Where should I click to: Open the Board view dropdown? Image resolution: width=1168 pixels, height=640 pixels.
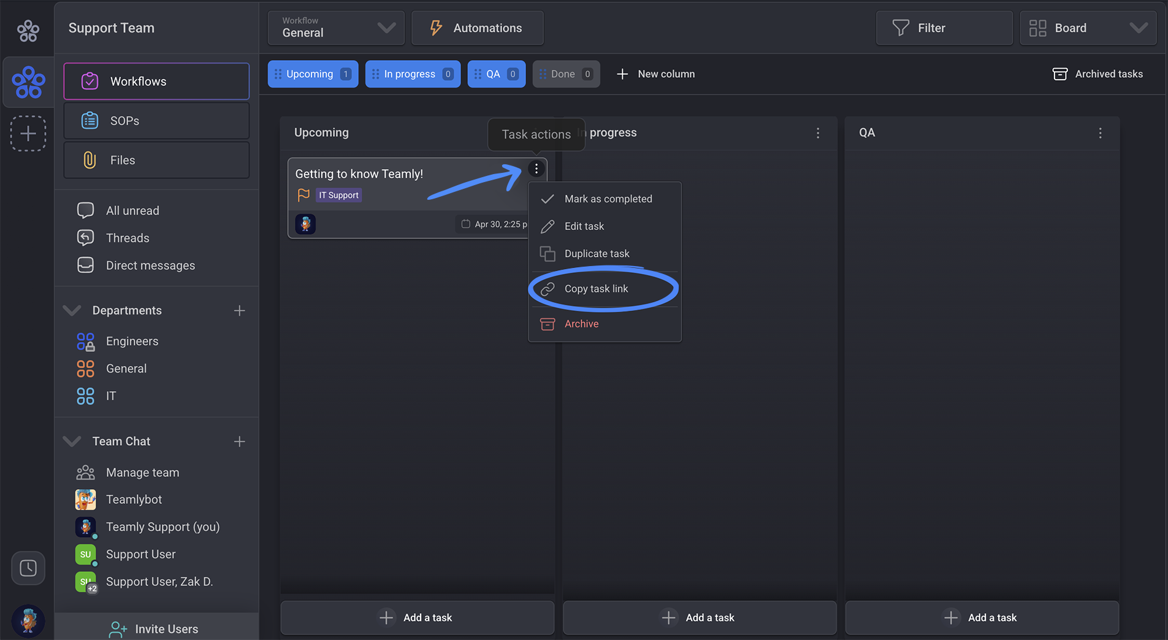click(x=1088, y=28)
